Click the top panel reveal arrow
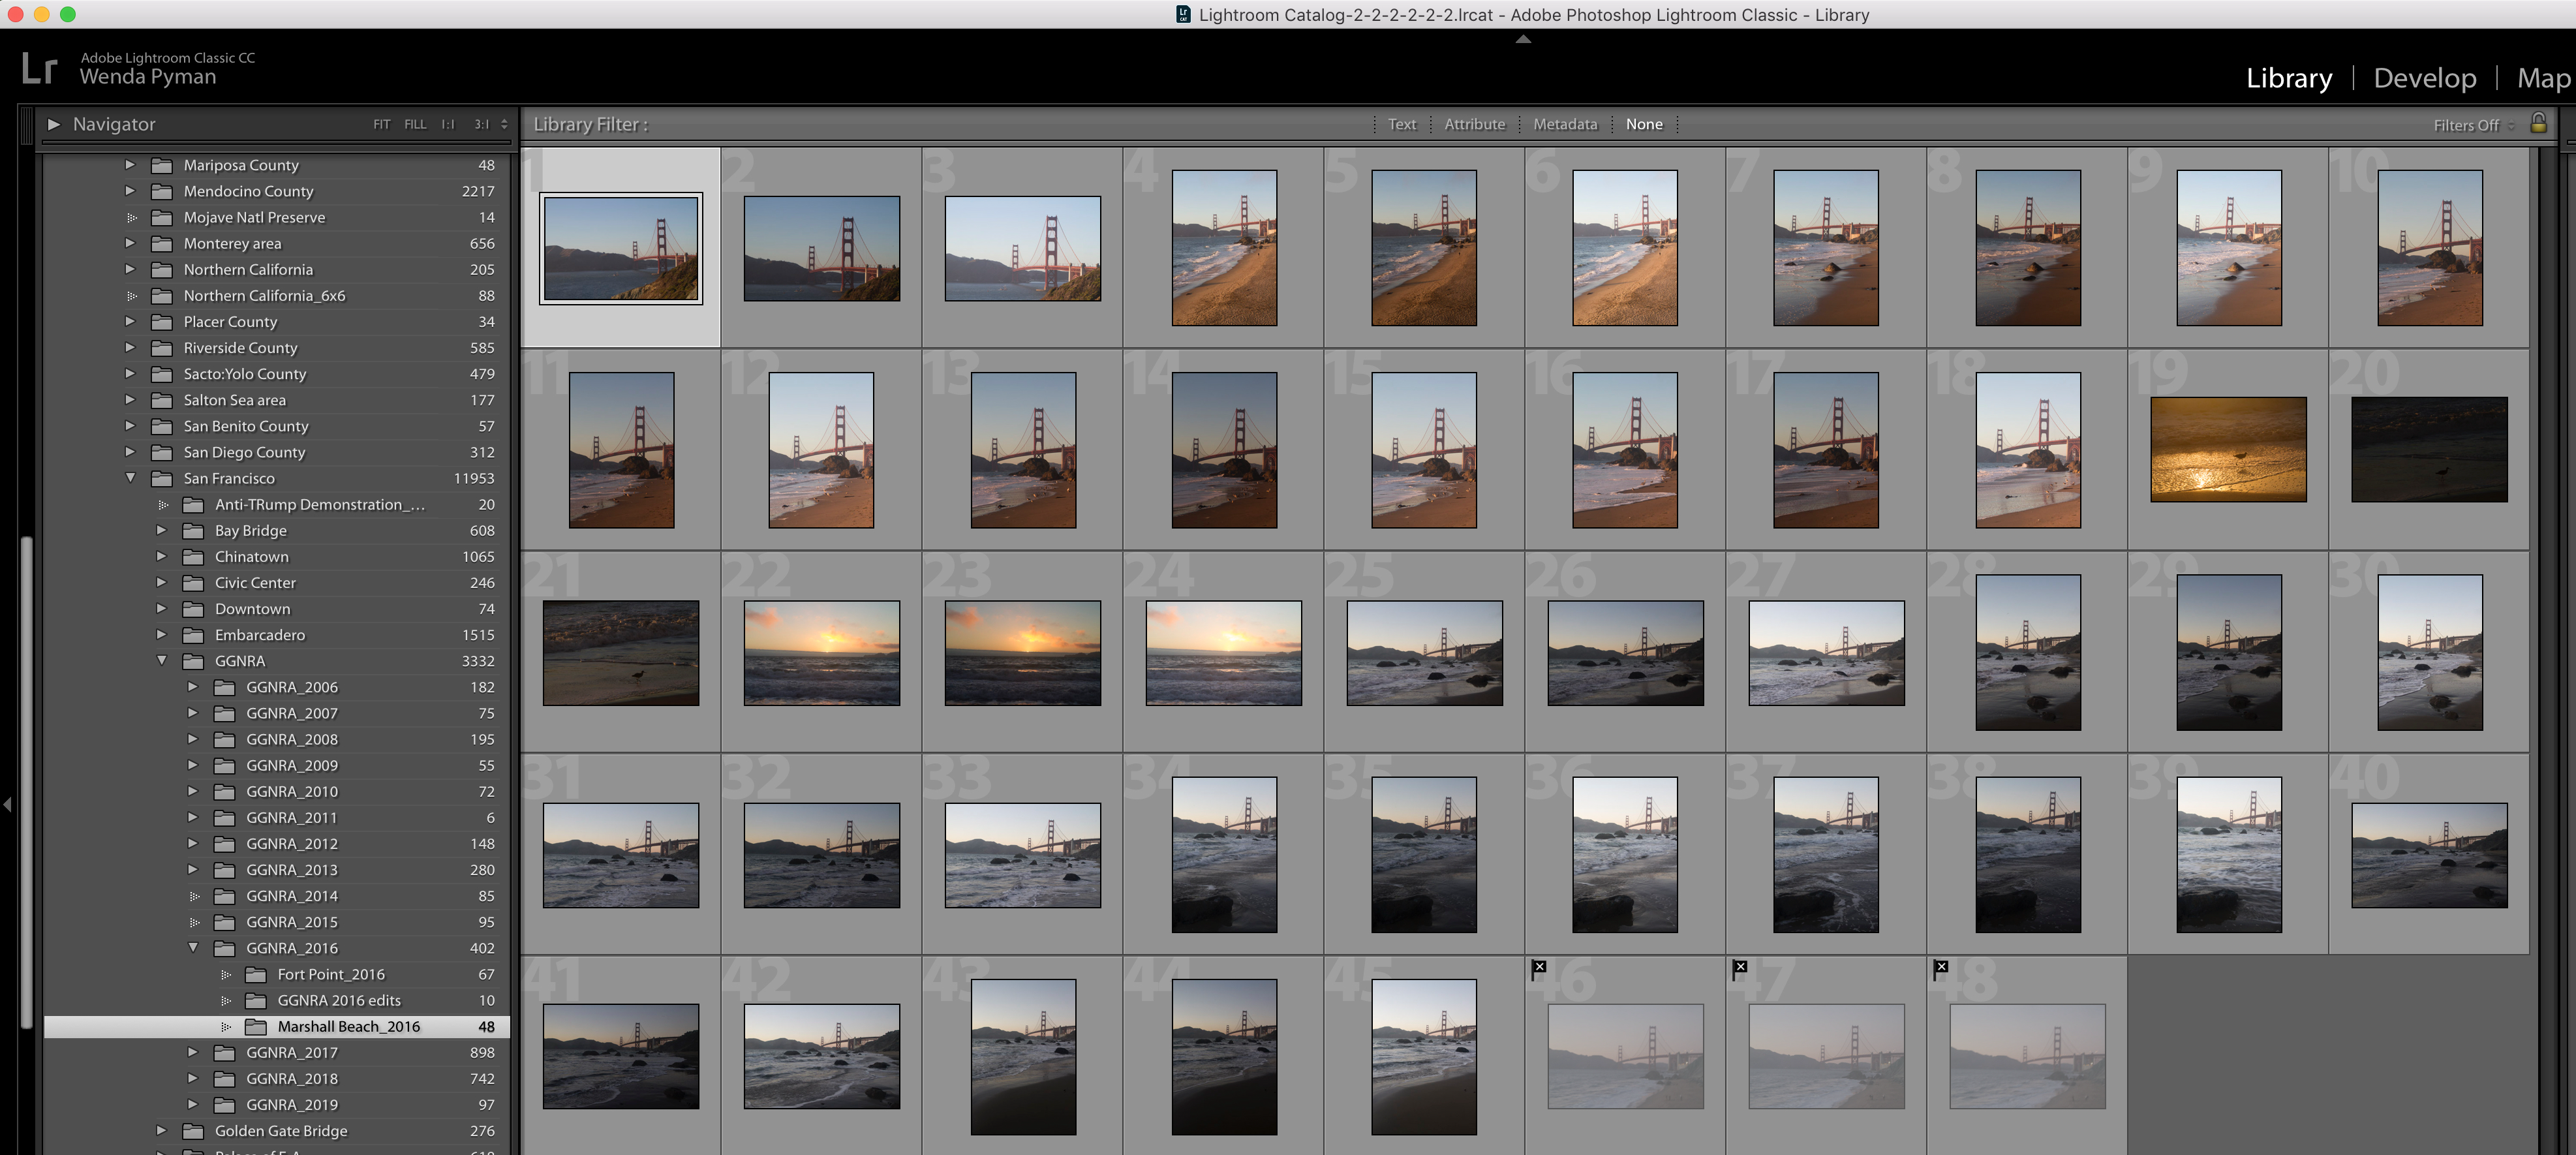Image resolution: width=2576 pixels, height=1155 pixels. click(x=1523, y=39)
